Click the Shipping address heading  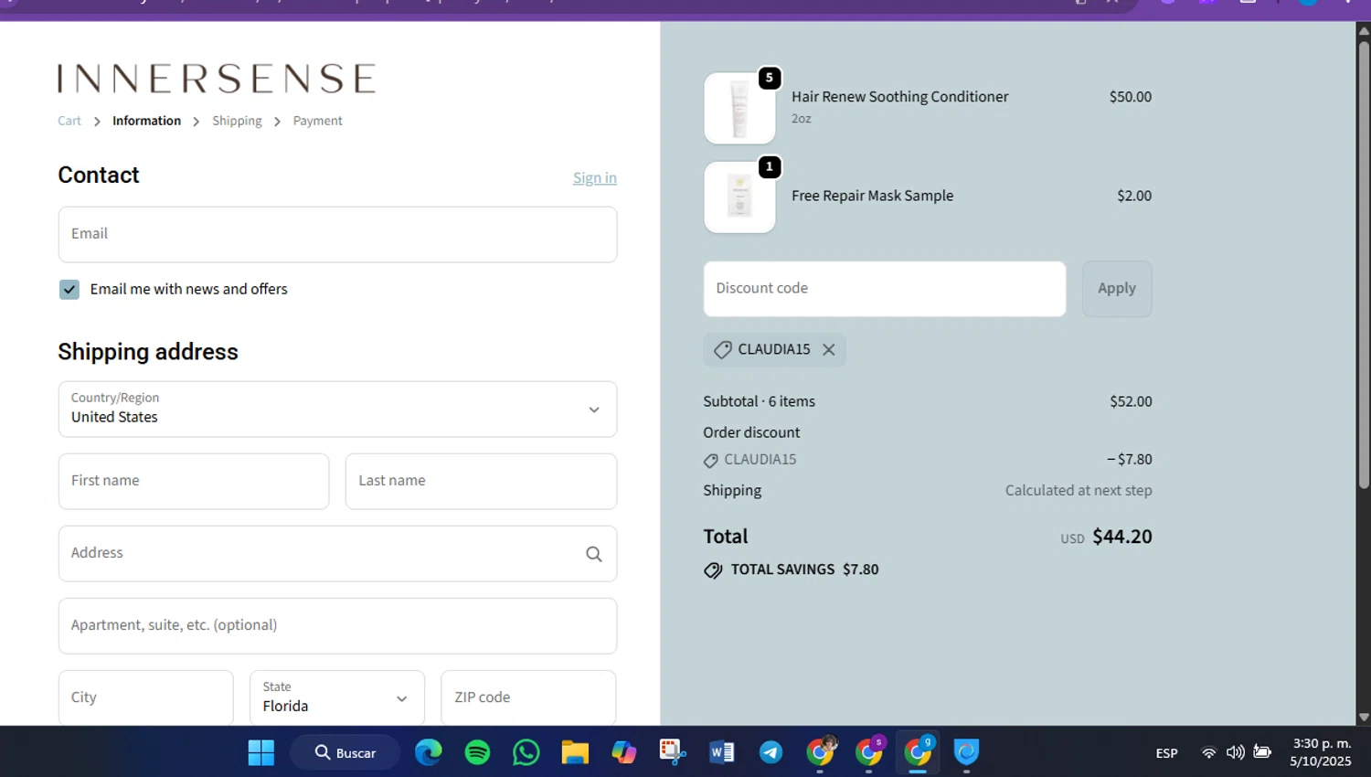(148, 352)
